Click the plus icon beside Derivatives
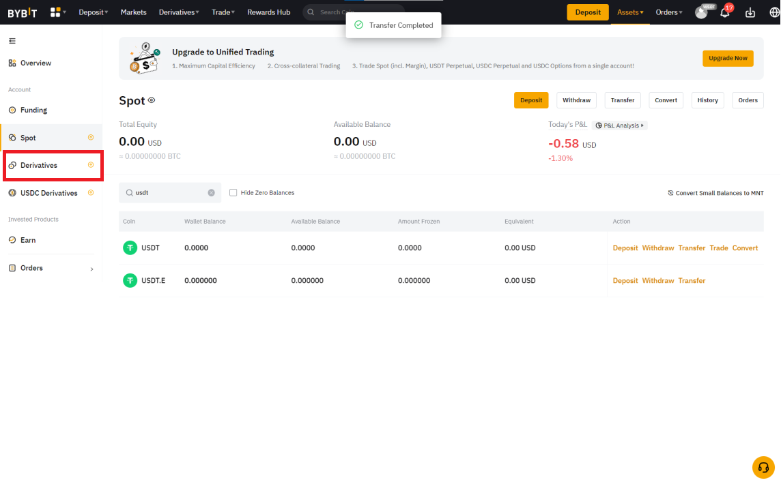Screen dimensions: 781x491 [91, 164]
